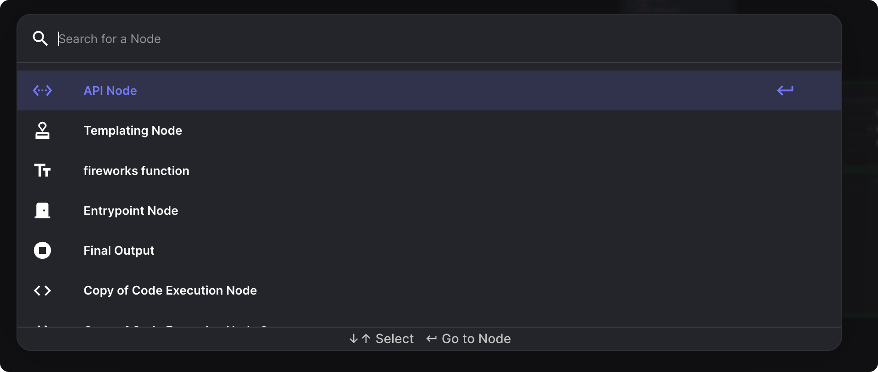Viewport: 878px width, 372px height.
Task: Go to the Entrypoint Node
Action: [x=131, y=211]
